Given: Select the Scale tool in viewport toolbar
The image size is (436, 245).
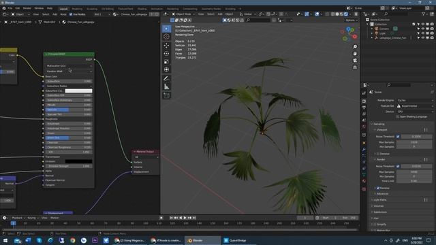Looking at the screenshot, I should tap(166, 61).
